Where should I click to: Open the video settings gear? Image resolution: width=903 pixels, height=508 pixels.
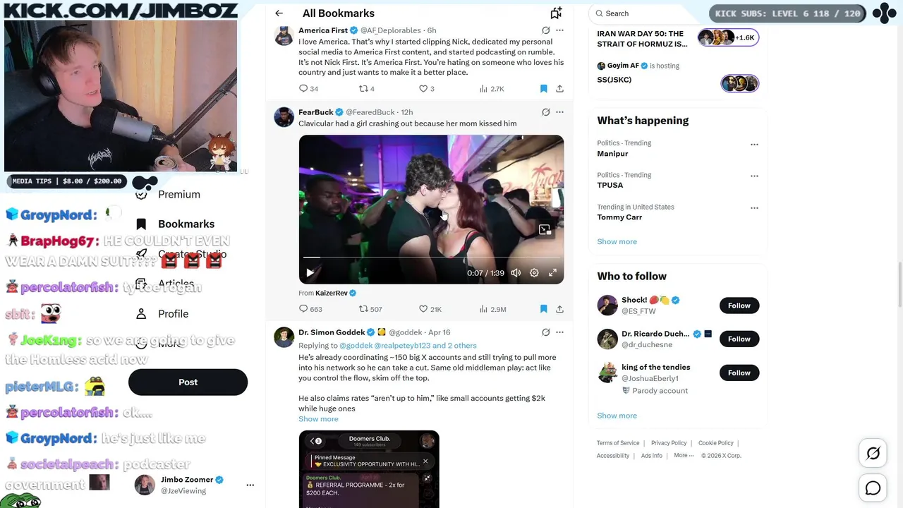click(534, 273)
